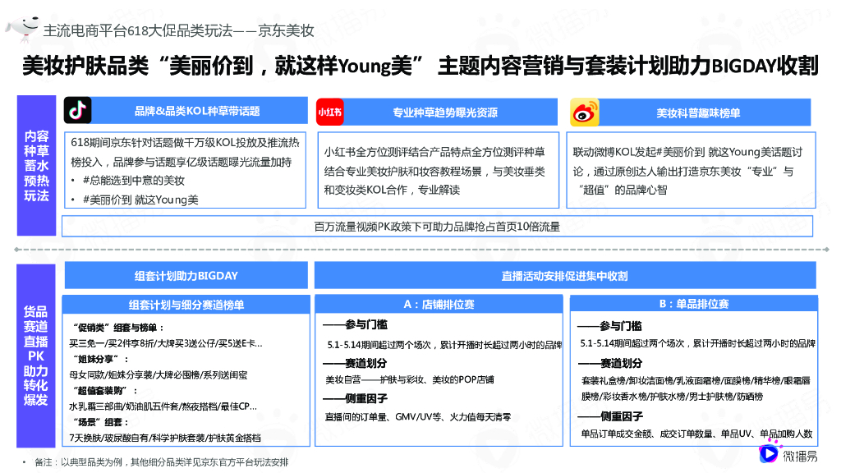
Task: Click the 备注 footnote at bottom
Action: pos(162,462)
